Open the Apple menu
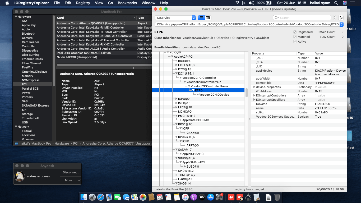The height and width of the screenshot is (203, 361). (x=7, y=3)
